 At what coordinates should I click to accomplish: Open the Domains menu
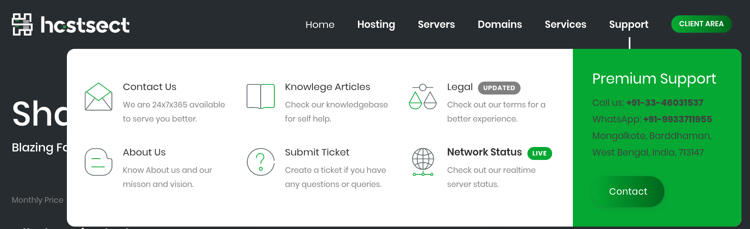[x=500, y=25]
